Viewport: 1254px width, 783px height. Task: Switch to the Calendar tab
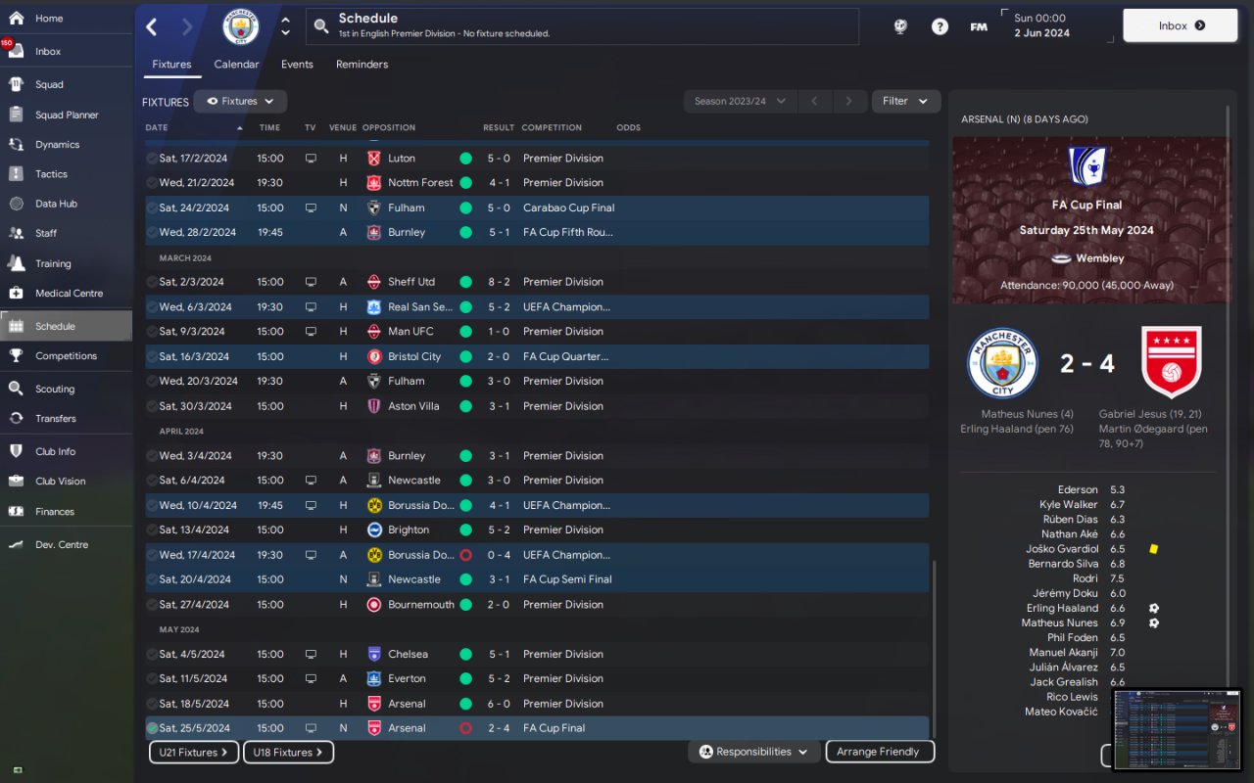(237, 65)
